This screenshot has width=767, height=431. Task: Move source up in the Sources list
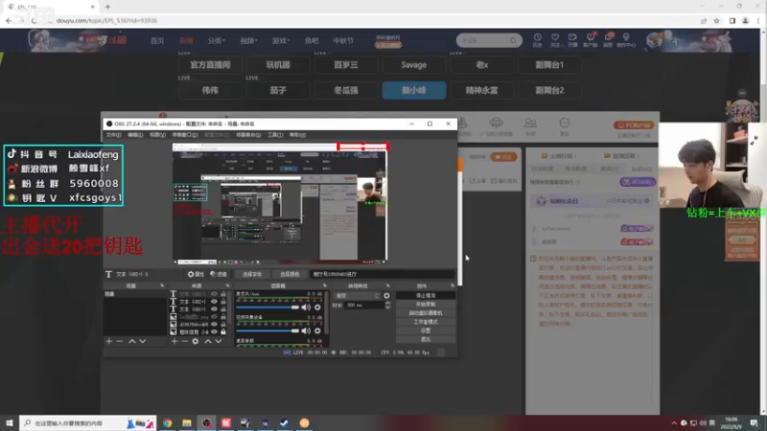208,341
